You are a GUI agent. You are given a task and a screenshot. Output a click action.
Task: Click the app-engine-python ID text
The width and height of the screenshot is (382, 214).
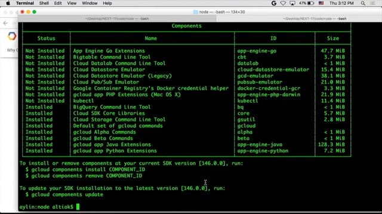[263, 151]
